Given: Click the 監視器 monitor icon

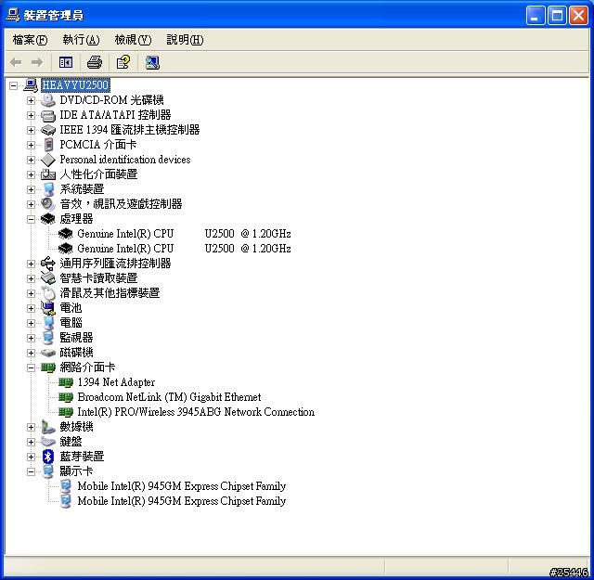Looking at the screenshot, I should (x=48, y=338).
